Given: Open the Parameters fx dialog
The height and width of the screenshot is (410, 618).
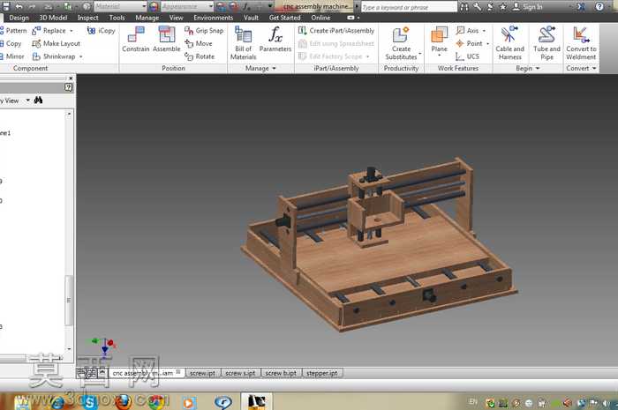Looking at the screenshot, I should [x=275, y=39].
